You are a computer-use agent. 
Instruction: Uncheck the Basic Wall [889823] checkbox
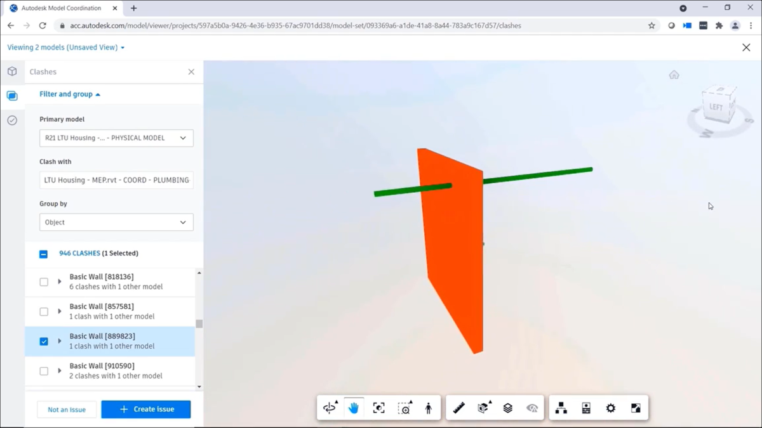click(x=44, y=342)
